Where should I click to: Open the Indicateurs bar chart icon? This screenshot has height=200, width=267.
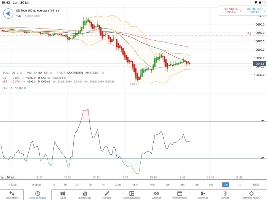pos(85,194)
